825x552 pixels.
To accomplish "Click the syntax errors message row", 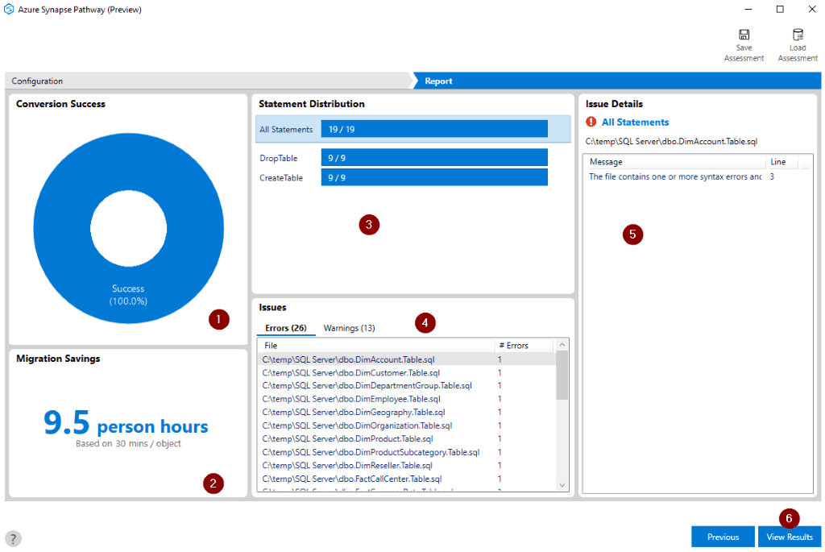I will coord(697,176).
